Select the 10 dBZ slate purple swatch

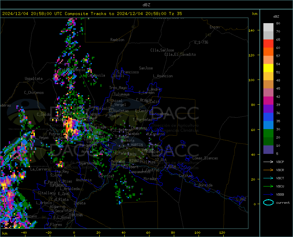point(268,149)
